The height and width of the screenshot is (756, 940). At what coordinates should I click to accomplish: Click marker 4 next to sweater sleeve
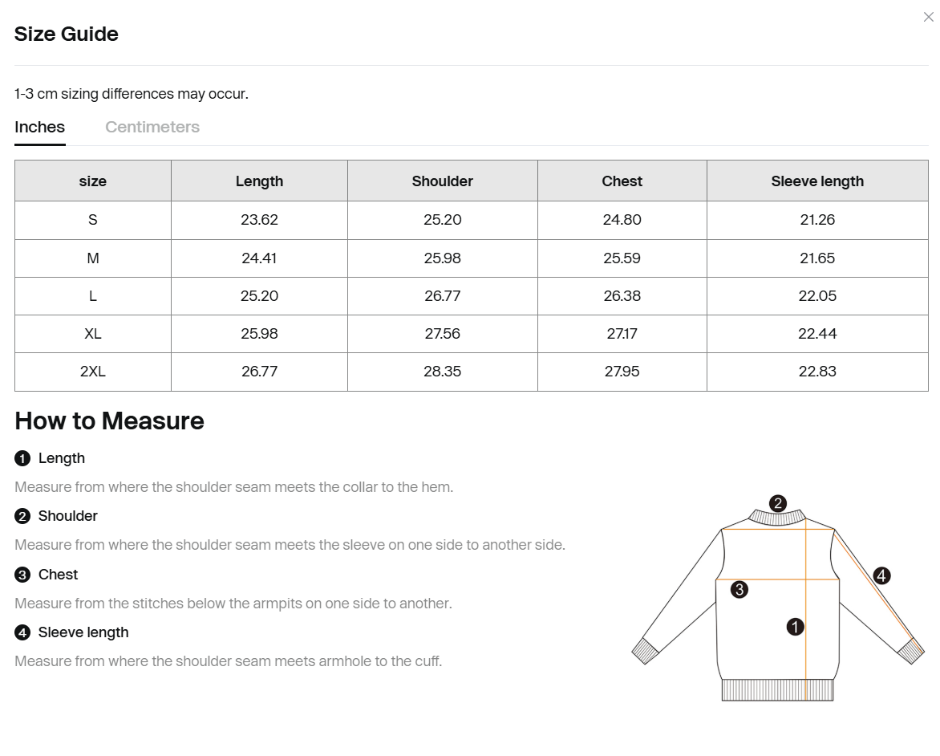(x=881, y=575)
